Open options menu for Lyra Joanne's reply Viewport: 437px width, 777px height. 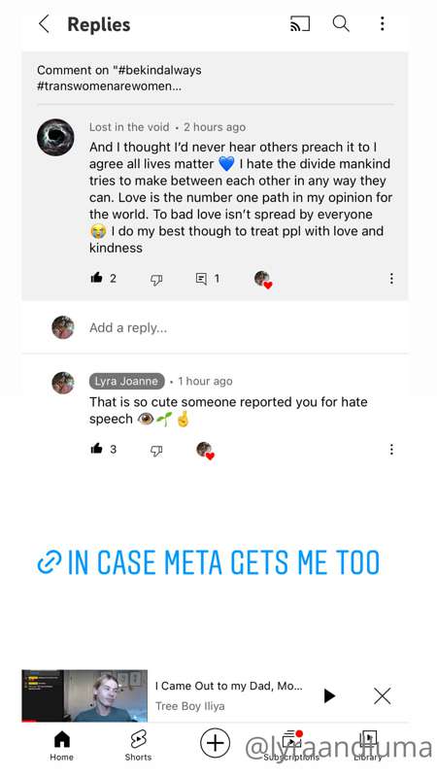(391, 450)
